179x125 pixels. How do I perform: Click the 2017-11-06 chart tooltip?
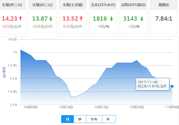point(152,84)
